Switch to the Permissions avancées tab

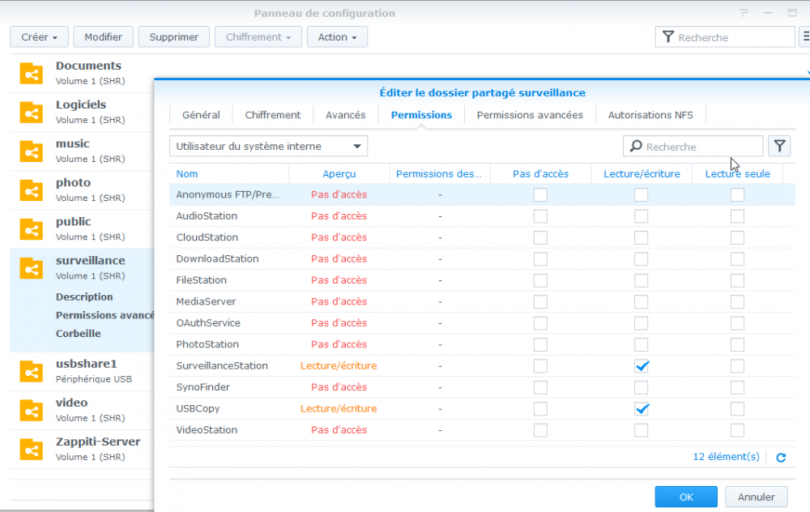tap(530, 115)
